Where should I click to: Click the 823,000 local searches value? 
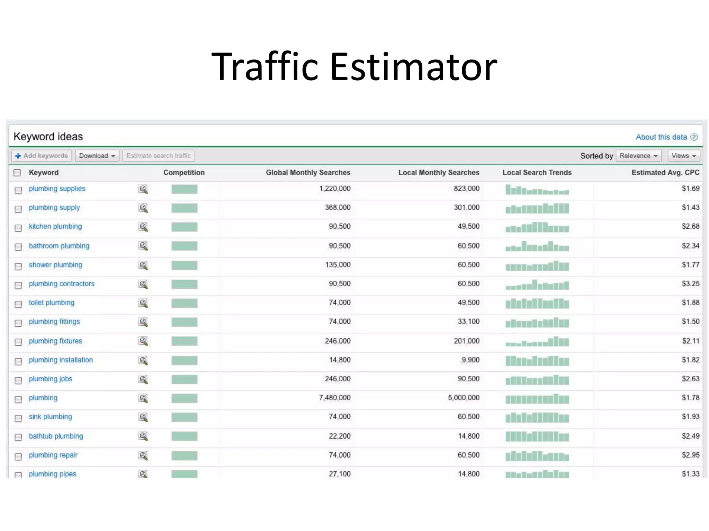(x=467, y=189)
